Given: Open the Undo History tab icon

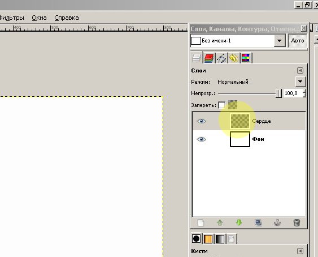Looking at the screenshot, I should (x=234, y=58).
